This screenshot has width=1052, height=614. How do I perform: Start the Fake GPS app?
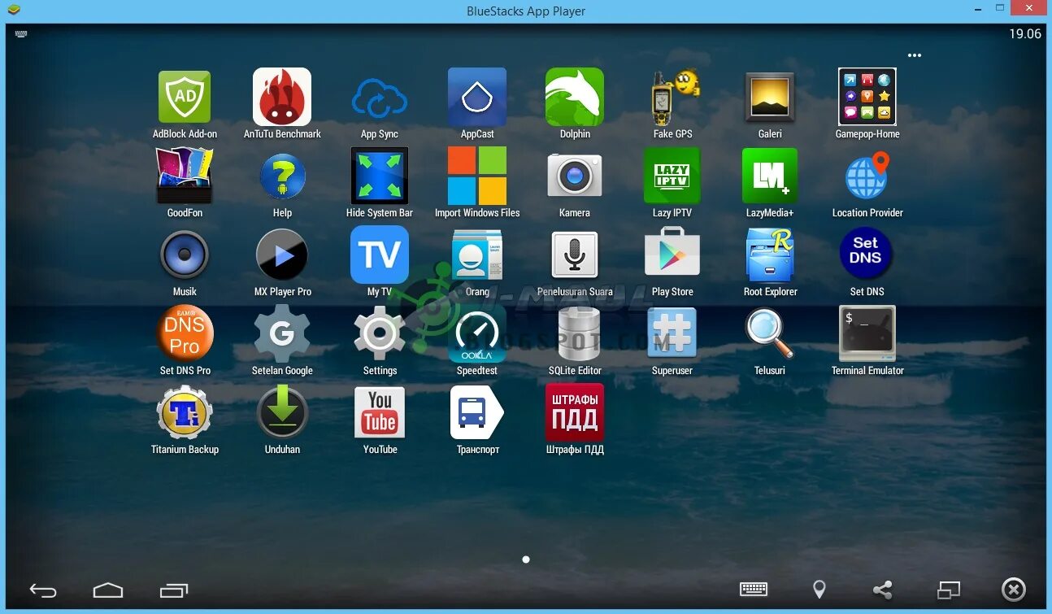673,97
